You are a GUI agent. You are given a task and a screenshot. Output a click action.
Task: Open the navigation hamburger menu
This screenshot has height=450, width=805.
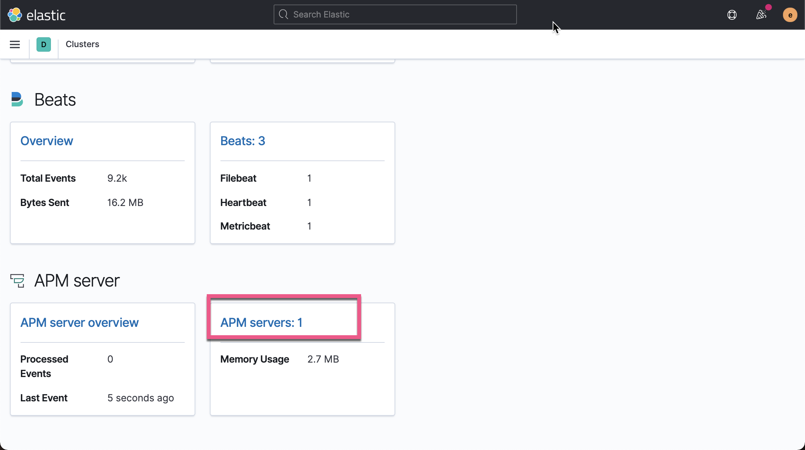point(14,44)
